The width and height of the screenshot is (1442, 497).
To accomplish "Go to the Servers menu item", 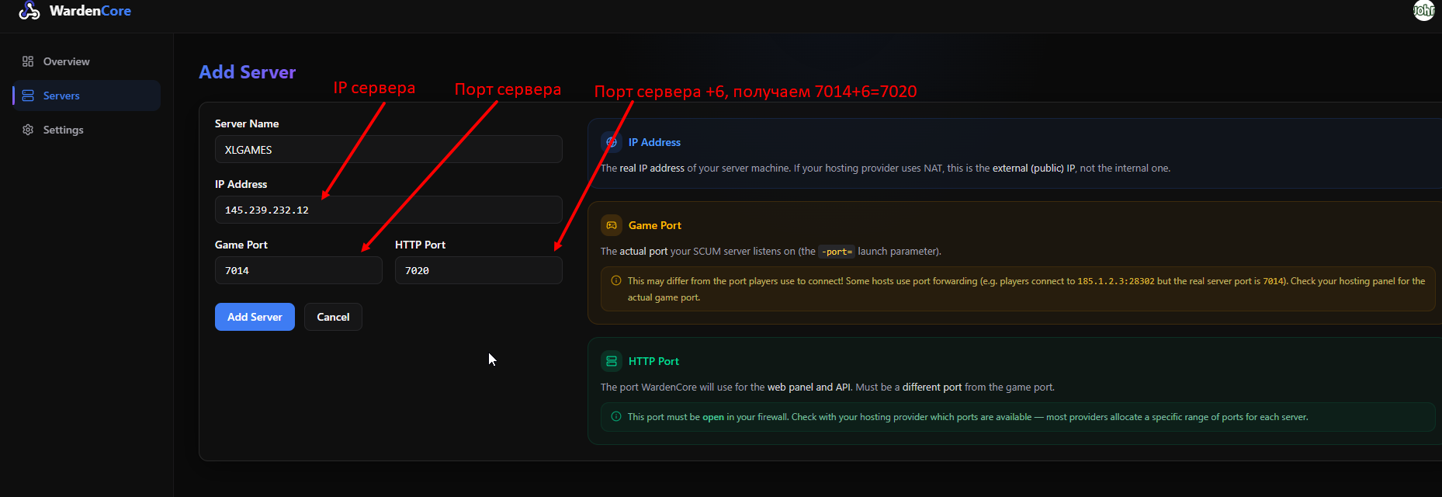I will (x=61, y=96).
